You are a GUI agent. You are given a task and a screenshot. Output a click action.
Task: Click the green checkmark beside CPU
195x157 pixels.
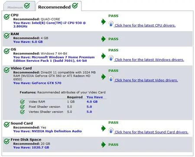point(6,17)
